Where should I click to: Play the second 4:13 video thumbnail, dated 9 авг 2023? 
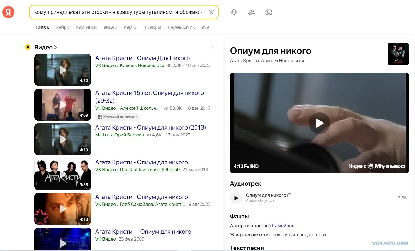coord(63,209)
